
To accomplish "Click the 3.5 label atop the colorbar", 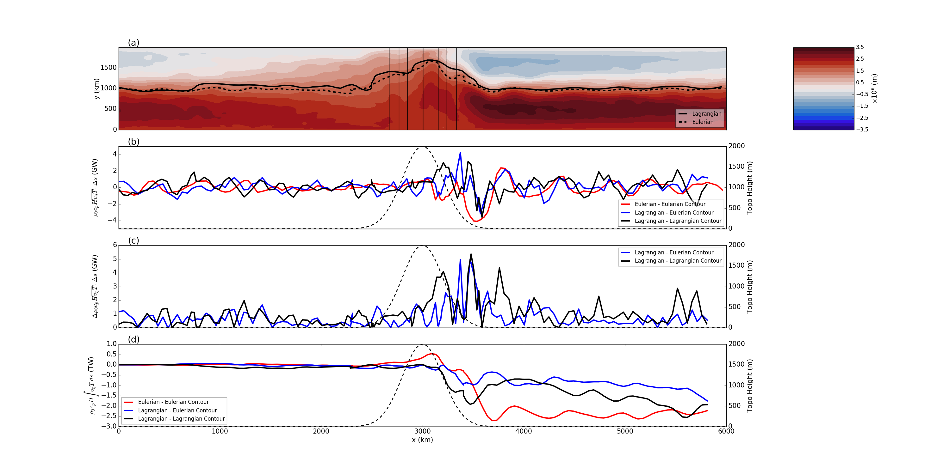I will pyautogui.click(x=859, y=47).
